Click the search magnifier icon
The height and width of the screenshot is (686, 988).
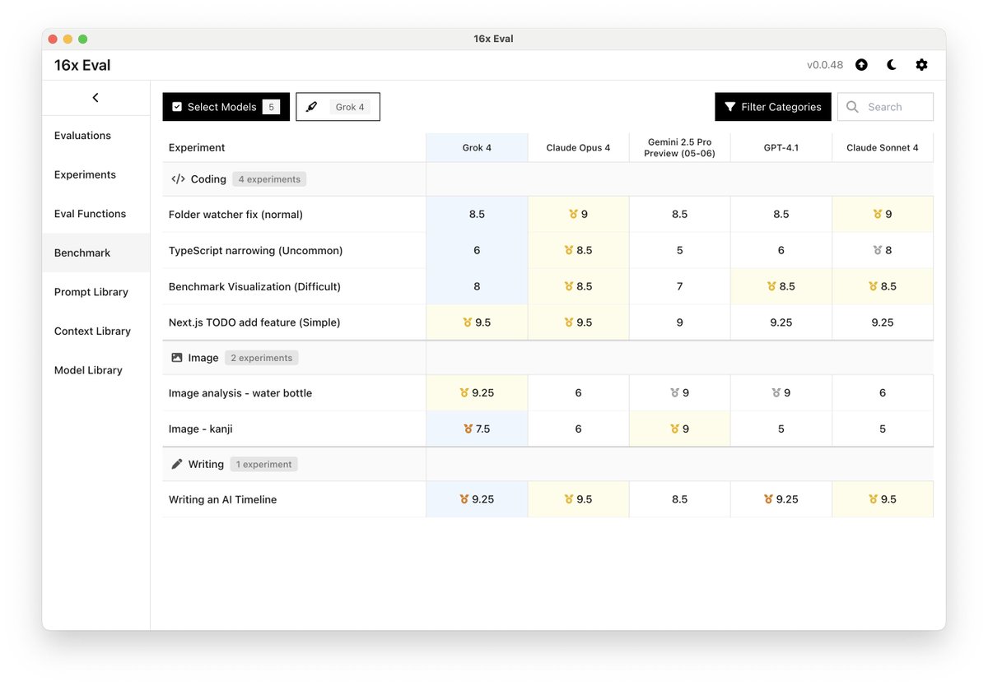852,107
